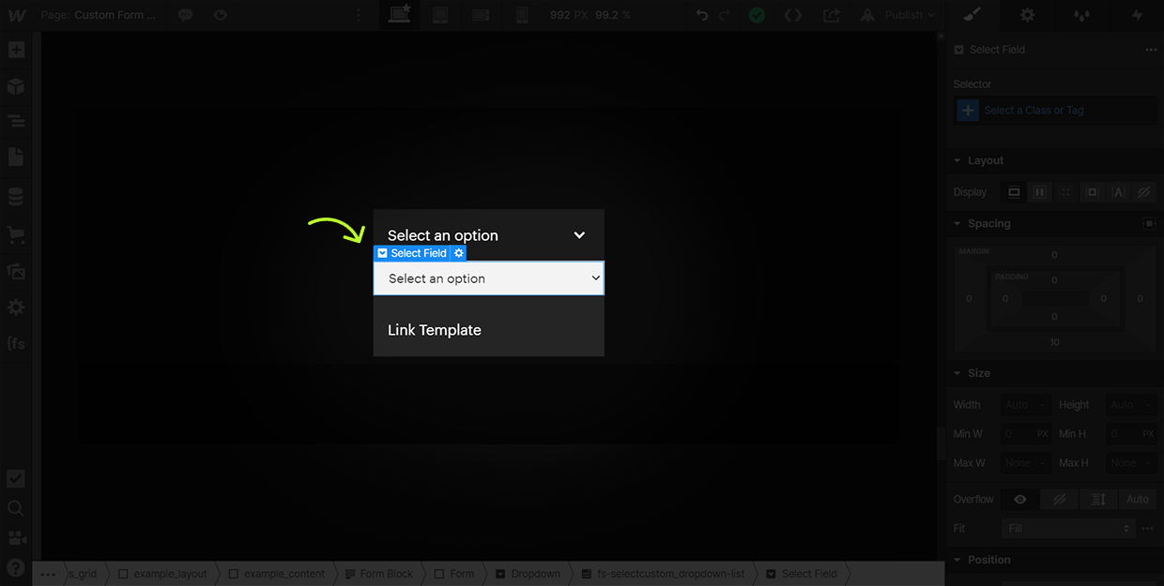Set display to Block

1014,192
